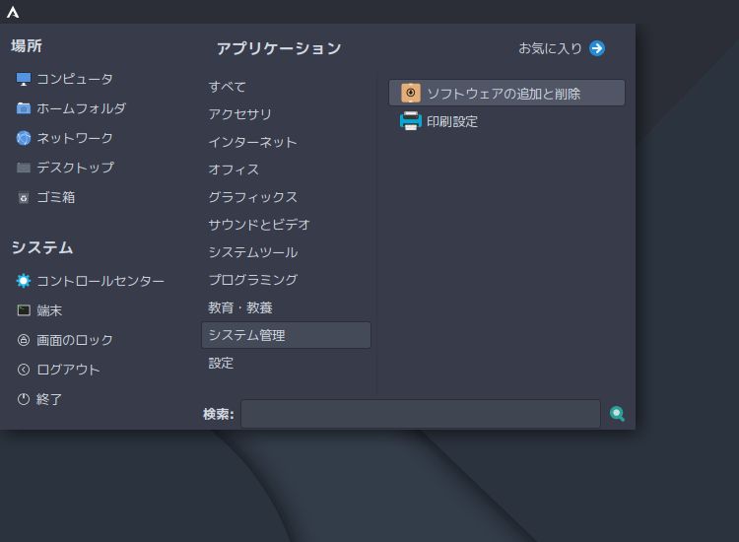This screenshot has height=542, width=739.
Task: Select the プログラミング category
Action: pyautogui.click(x=252, y=280)
